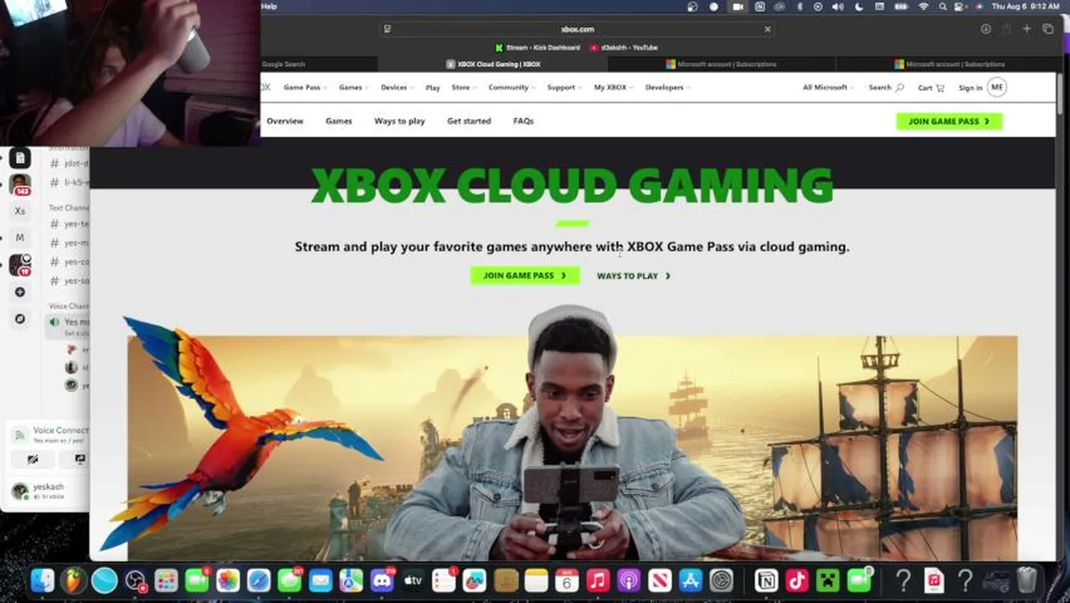This screenshot has width=1070, height=603.
Task: Click the Play link in Xbox navigation
Action: [432, 87]
